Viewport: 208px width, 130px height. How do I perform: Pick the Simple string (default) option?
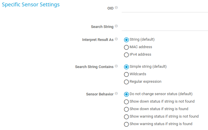click(126, 67)
